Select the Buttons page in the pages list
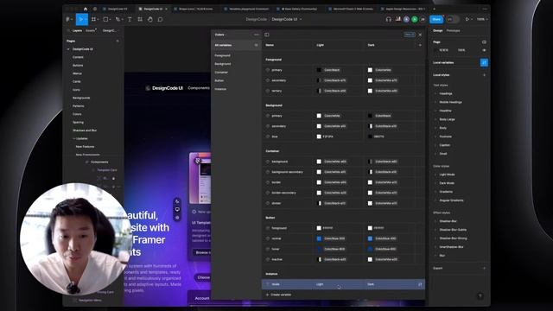The image size is (553, 311). (78, 66)
